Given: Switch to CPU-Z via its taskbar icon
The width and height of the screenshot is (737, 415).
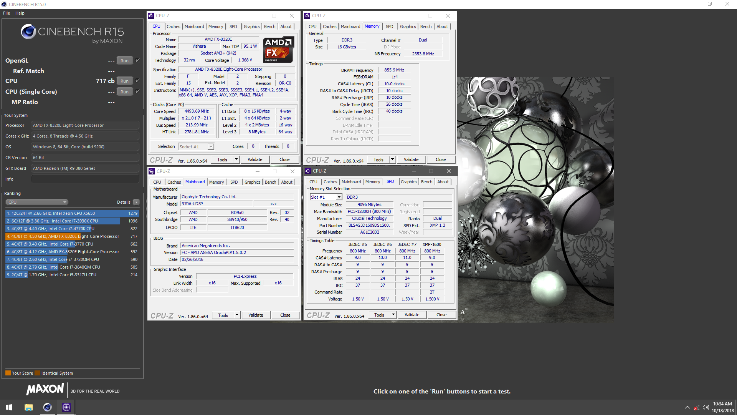Looking at the screenshot, I should tap(66, 407).
